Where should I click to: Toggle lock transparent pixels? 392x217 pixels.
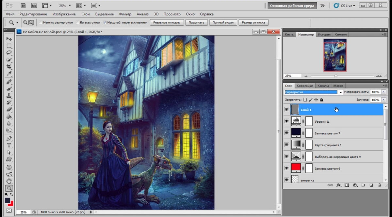pyautogui.click(x=305, y=100)
